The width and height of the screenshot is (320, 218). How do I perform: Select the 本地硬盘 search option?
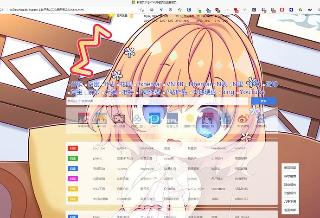coord(204,92)
